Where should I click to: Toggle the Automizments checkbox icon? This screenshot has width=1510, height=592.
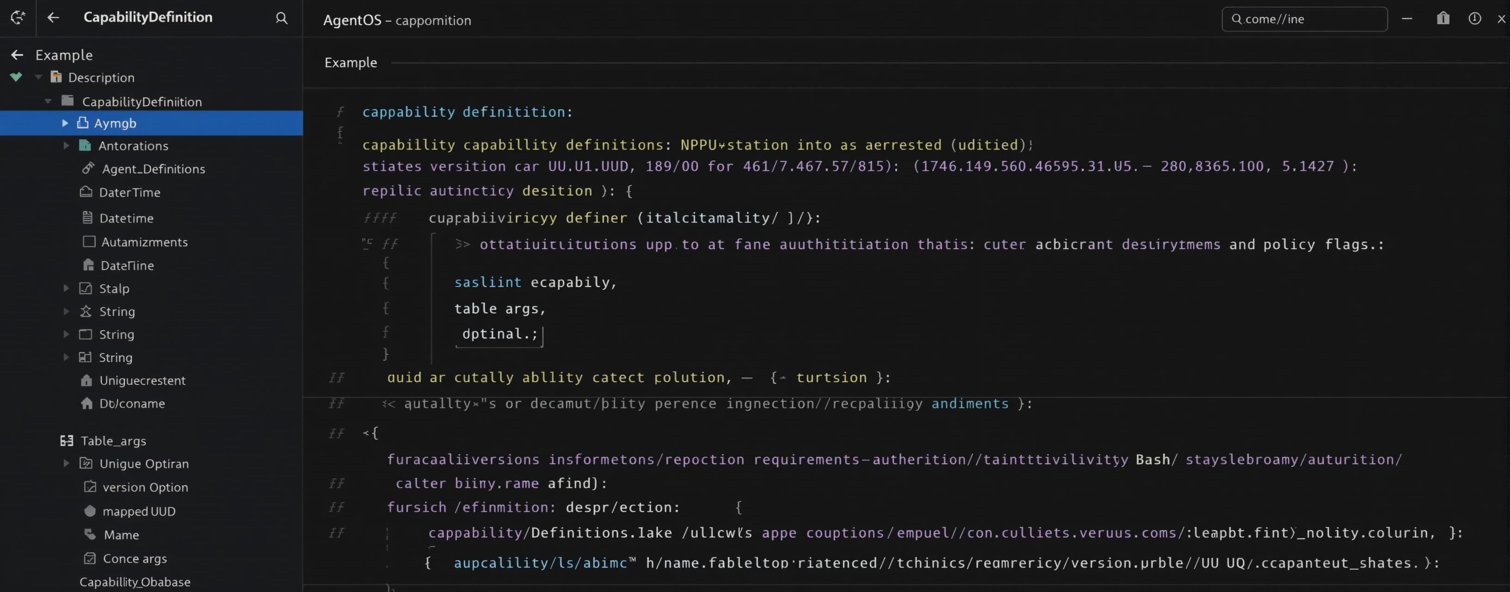pos(89,241)
